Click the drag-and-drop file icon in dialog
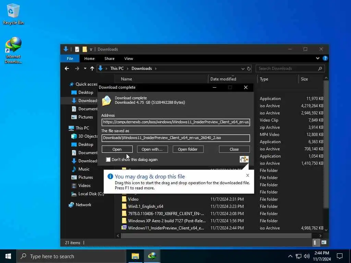The height and width of the screenshot is (263, 351). [x=244, y=159]
